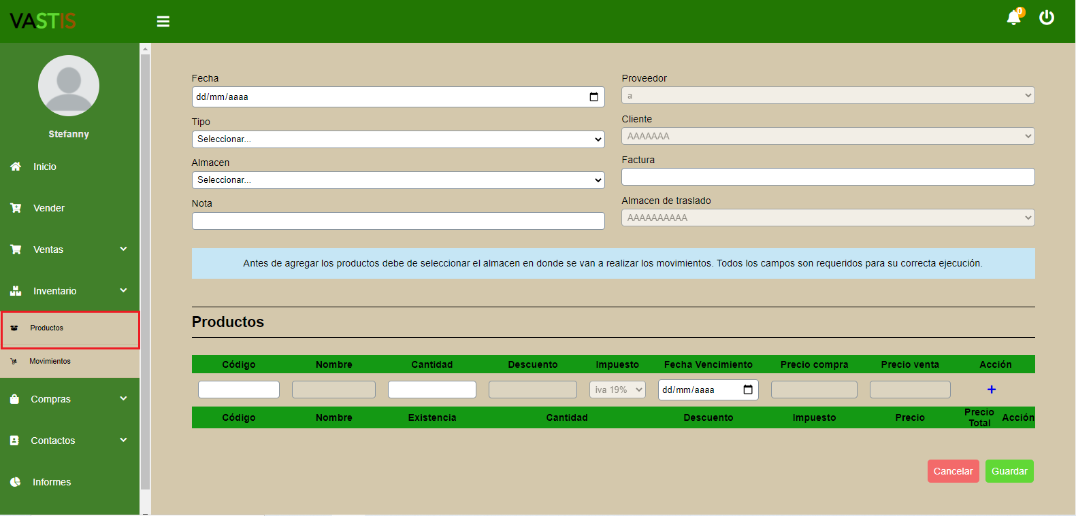1076x516 pixels.
Task: Click the Precio Total column header
Action: click(979, 417)
